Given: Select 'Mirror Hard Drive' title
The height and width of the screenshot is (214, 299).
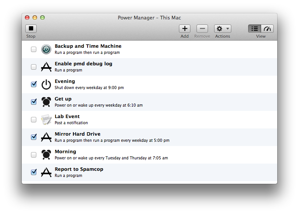Looking at the screenshot, I should (78, 134).
